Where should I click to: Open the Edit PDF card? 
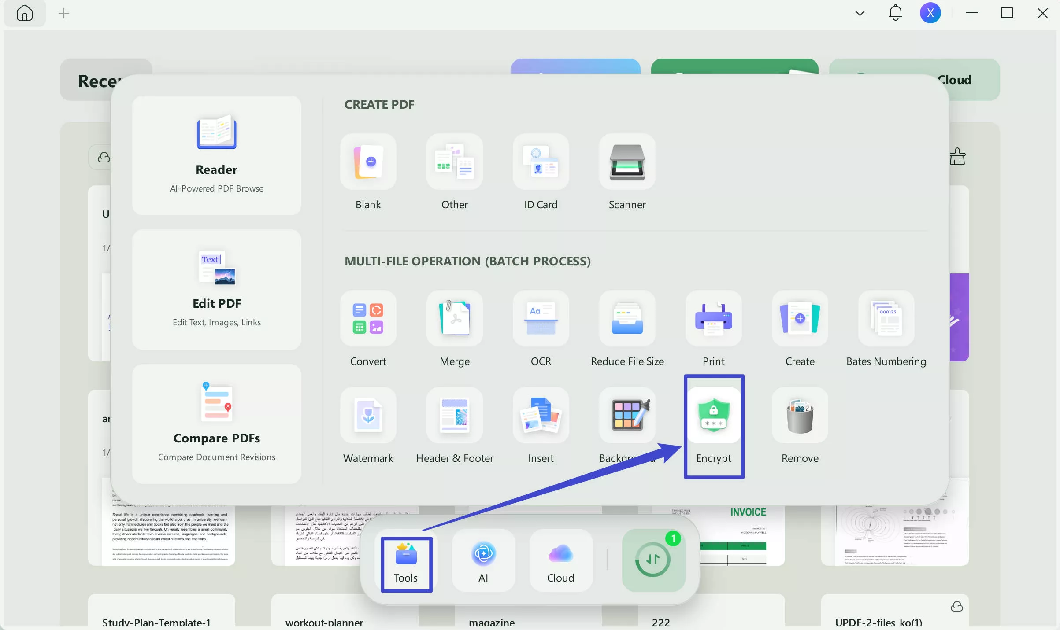[216, 289]
